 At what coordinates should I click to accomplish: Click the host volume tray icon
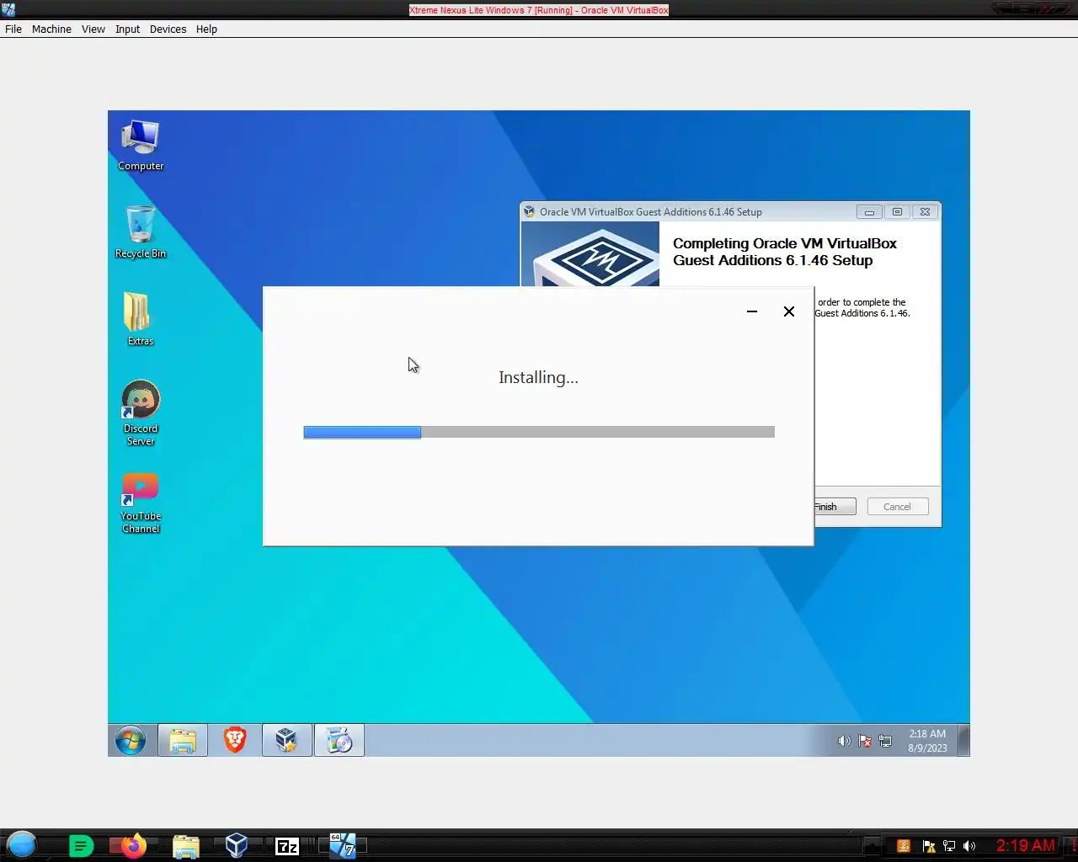[x=969, y=846]
